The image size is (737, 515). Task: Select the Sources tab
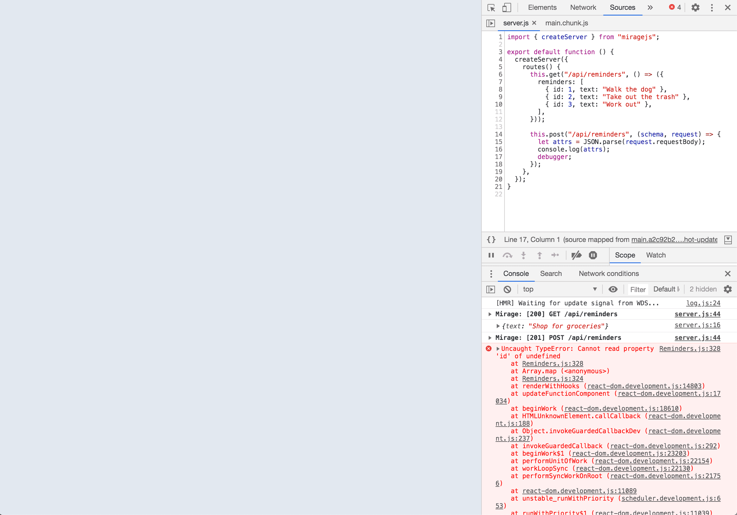(x=622, y=7)
